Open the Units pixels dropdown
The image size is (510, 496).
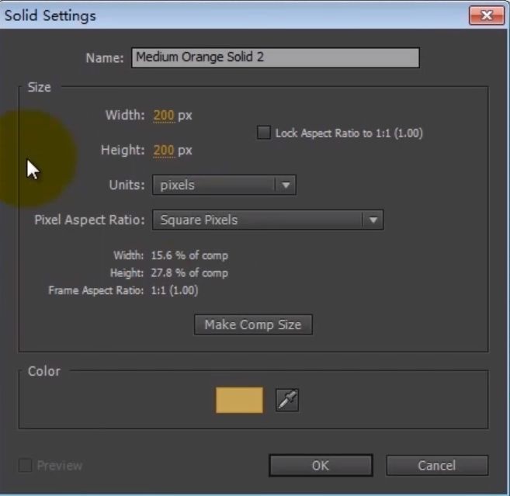224,185
